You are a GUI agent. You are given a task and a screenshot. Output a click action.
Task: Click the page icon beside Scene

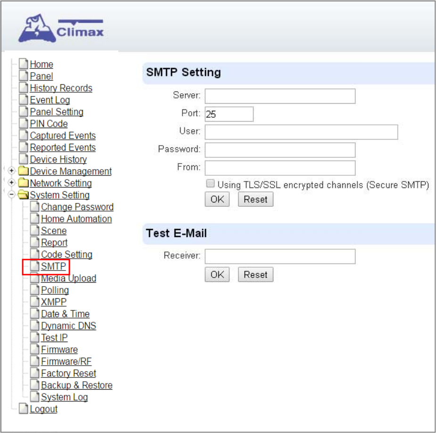pyautogui.click(x=35, y=230)
